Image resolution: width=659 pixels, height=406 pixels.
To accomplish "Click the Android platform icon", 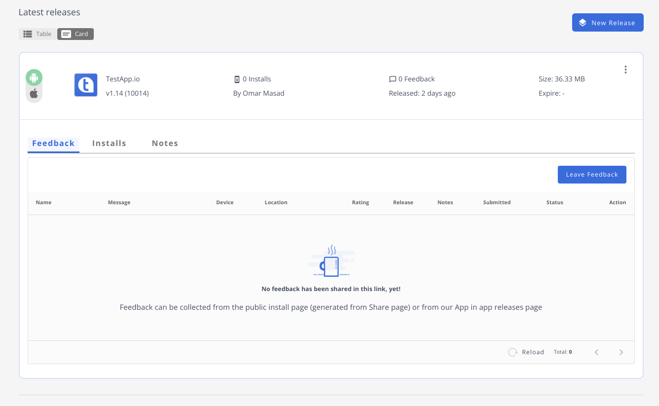I will [x=34, y=77].
